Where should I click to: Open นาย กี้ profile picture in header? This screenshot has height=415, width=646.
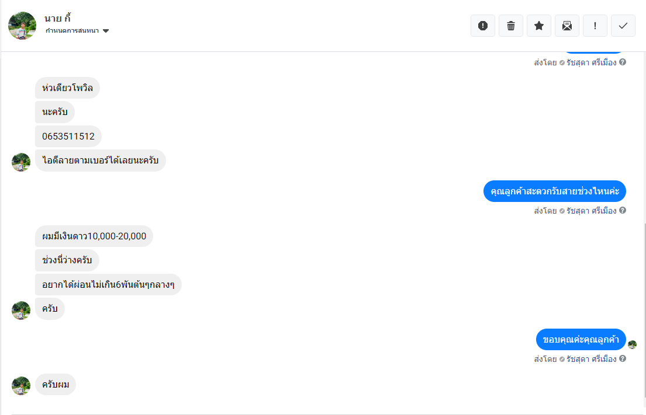[x=22, y=26]
